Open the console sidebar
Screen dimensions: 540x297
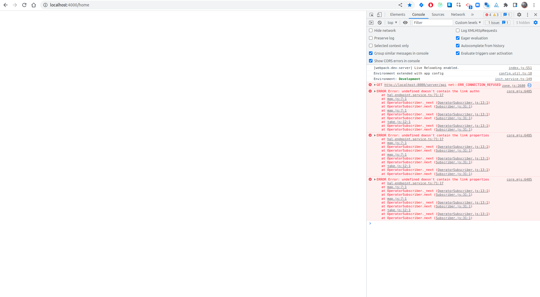[x=371, y=22]
